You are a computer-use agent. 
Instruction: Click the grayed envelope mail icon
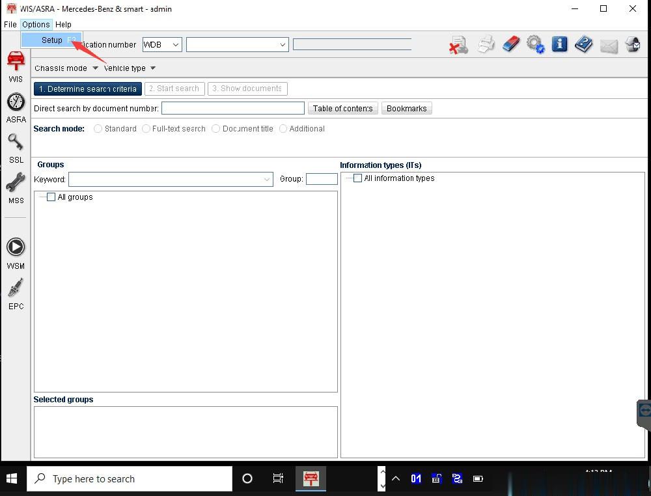(609, 46)
